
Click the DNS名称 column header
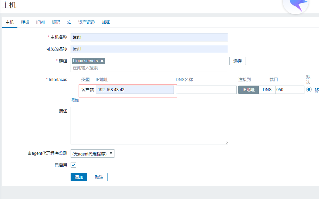(x=184, y=80)
